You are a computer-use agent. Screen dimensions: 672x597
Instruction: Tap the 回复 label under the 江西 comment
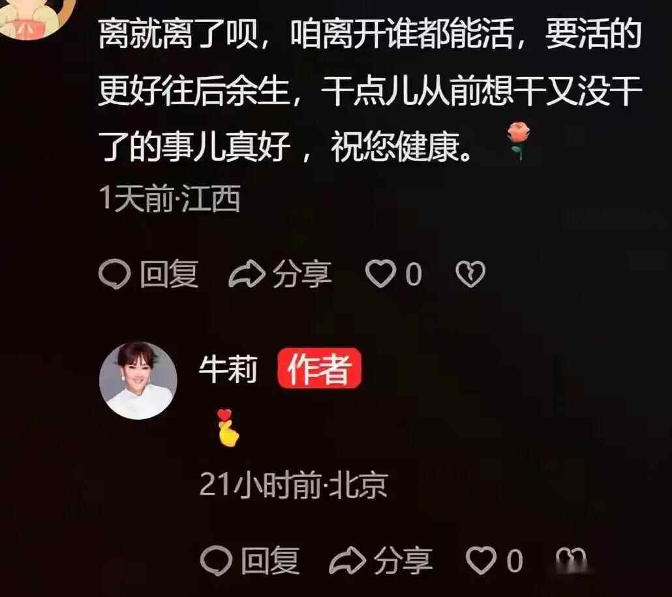click(x=169, y=274)
